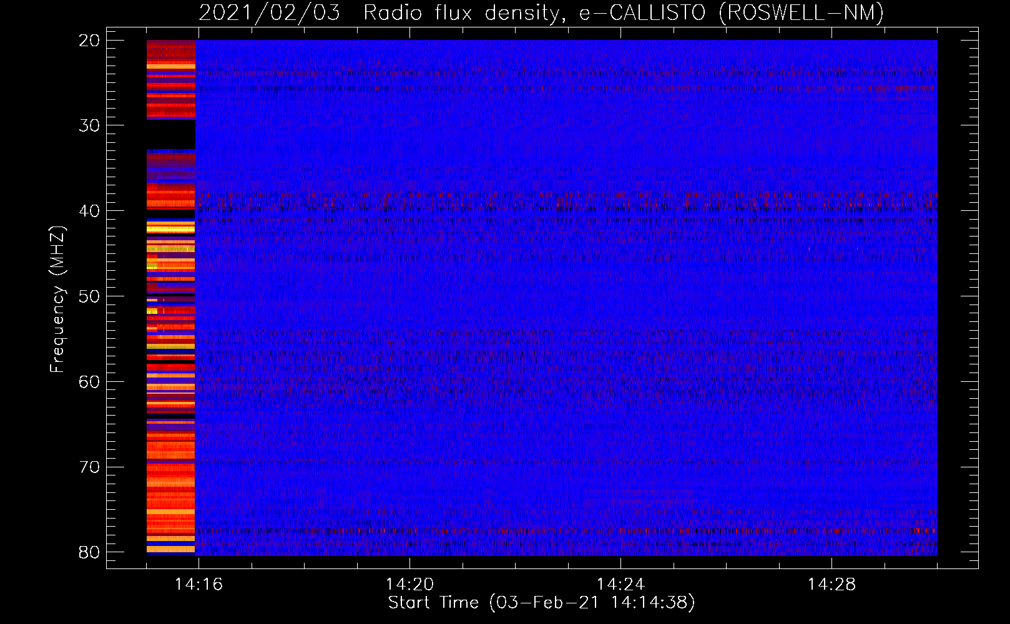The image size is (1010, 624).
Task: Click the plot title '2021/02/03 Radio flux density'
Action: pyautogui.click(x=380, y=12)
